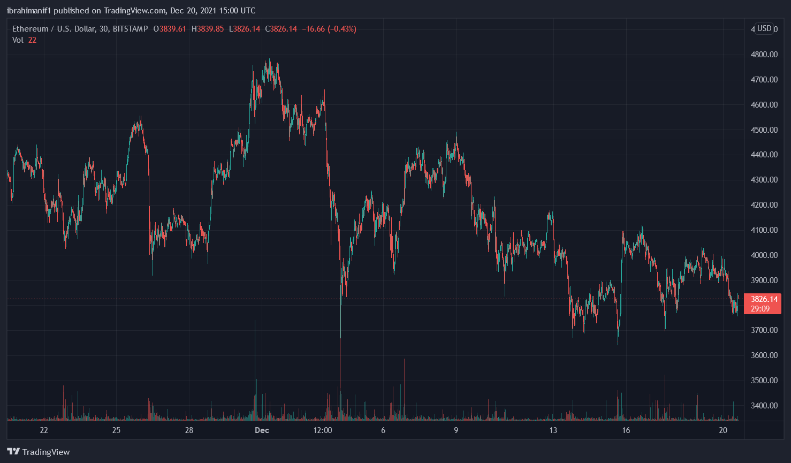Click the high price H3839.85 value
The height and width of the screenshot is (463, 791).
(x=208, y=29)
